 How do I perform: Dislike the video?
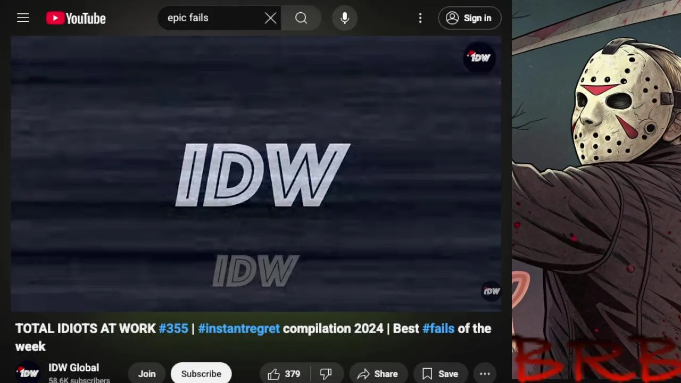click(326, 374)
